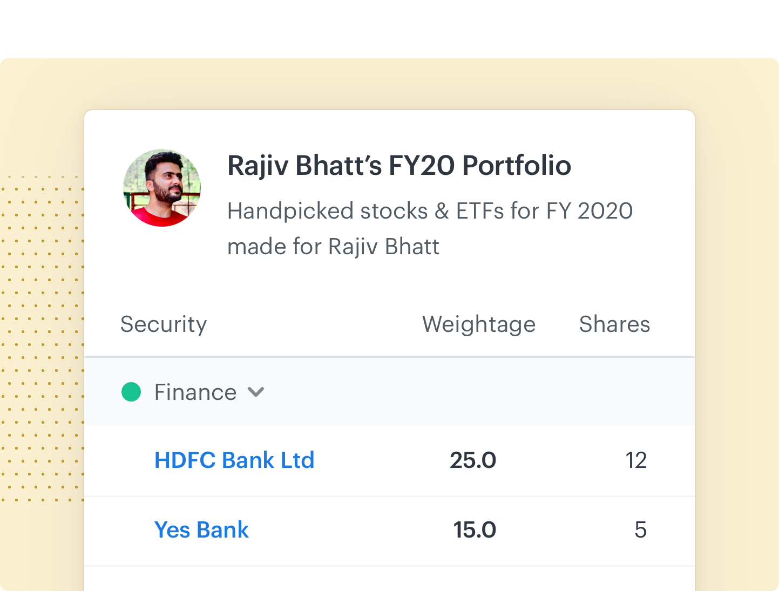Click the dotted pattern decoration at left
This screenshot has width=779, height=591.
click(42, 338)
